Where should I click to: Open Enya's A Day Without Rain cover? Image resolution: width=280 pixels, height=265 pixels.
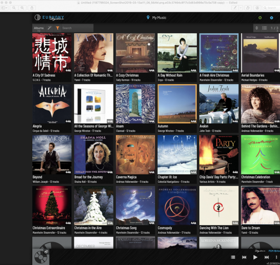177,53
